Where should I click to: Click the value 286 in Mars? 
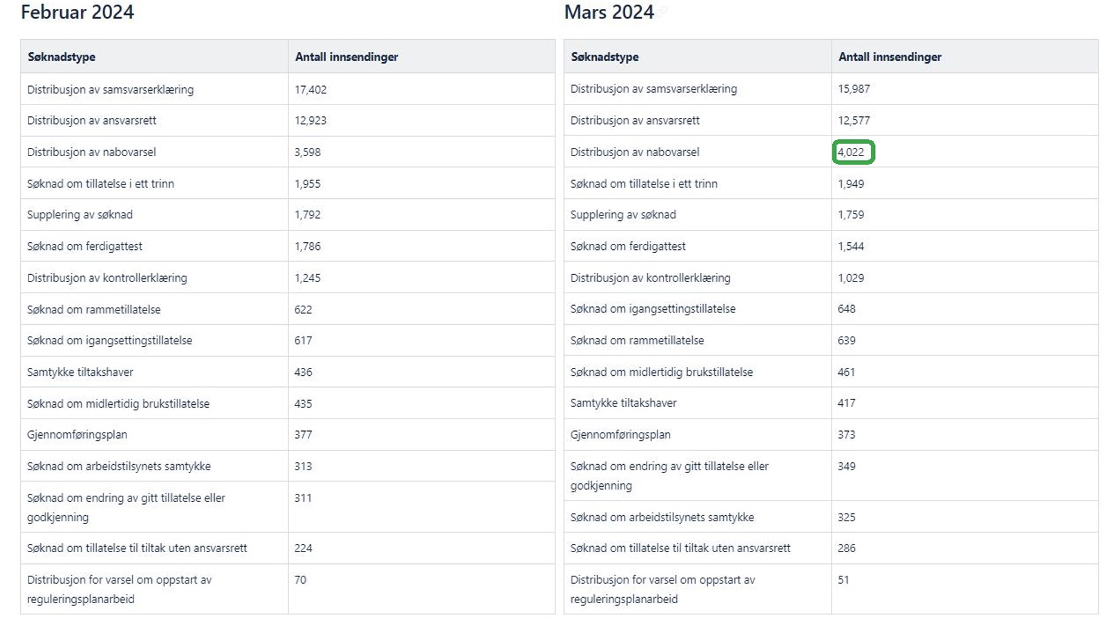click(847, 548)
